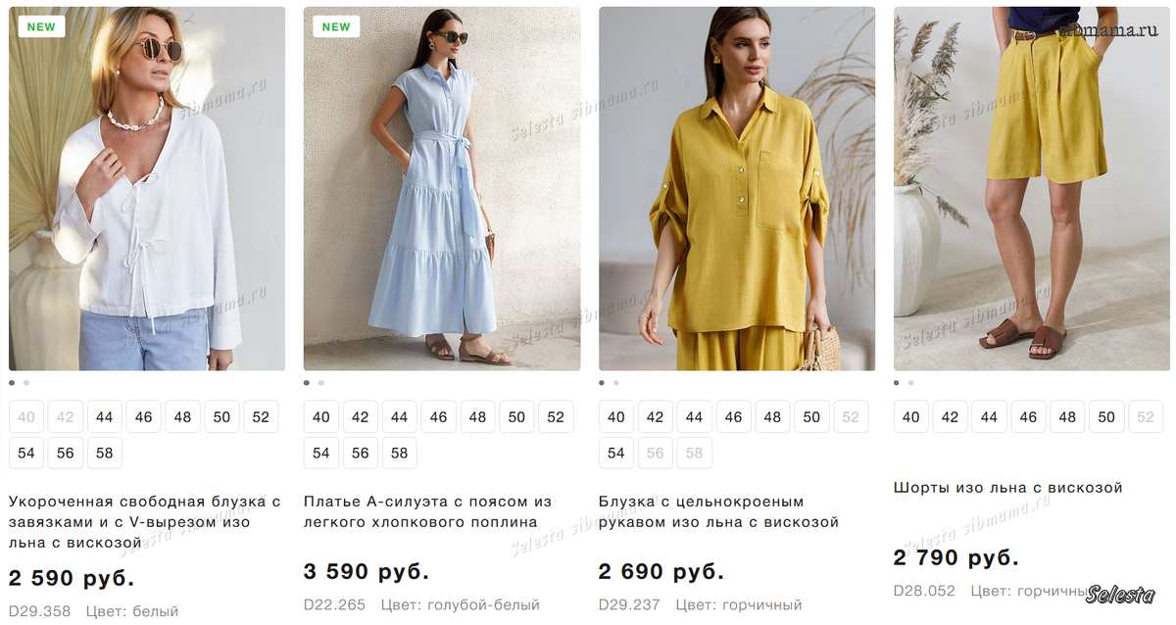Select size 46 for the white cropped blouse
The image size is (1176, 625).
pyautogui.click(x=144, y=417)
